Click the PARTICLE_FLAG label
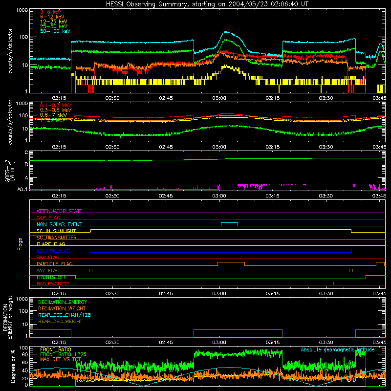The image size is (391, 391). click(55, 263)
